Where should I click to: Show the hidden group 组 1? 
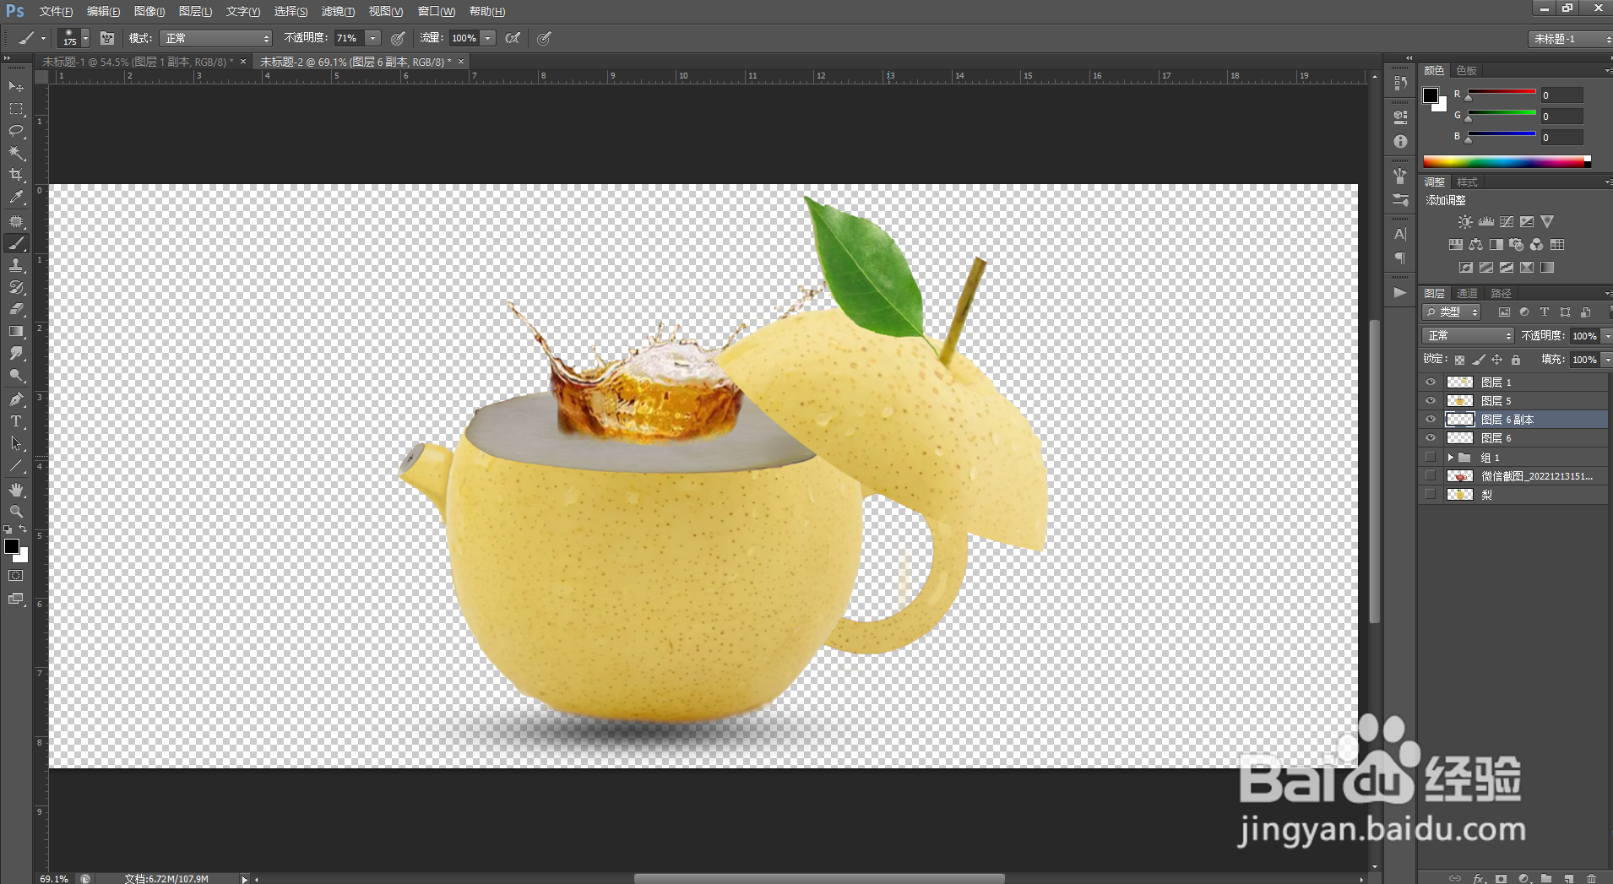click(1431, 458)
